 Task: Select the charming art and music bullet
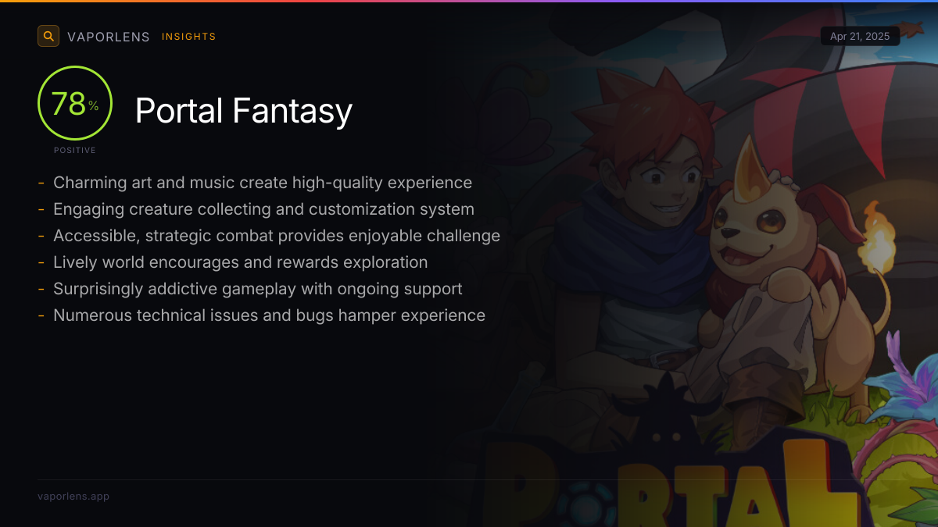(x=263, y=183)
